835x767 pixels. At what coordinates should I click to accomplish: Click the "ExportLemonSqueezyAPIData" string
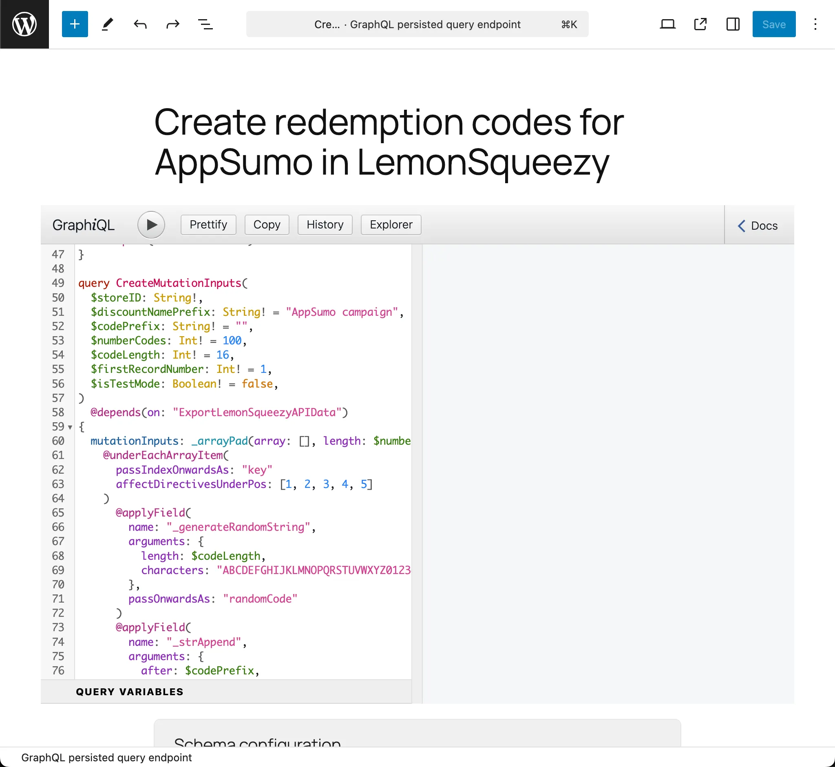coord(257,412)
